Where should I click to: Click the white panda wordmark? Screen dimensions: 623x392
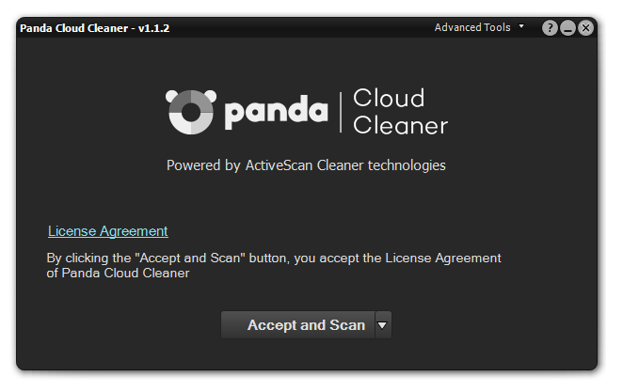[x=276, y=112]
